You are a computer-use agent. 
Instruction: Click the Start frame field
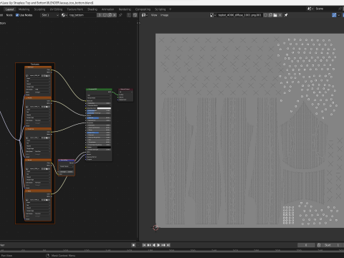click(x=332, y=245)
